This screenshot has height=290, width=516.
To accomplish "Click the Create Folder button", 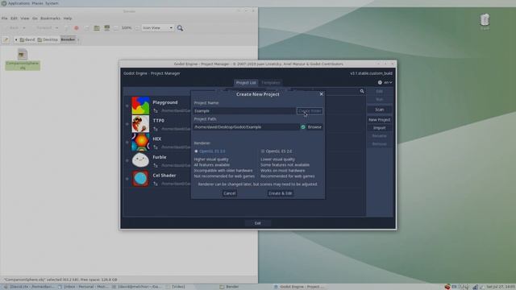I will click(310, 111).
